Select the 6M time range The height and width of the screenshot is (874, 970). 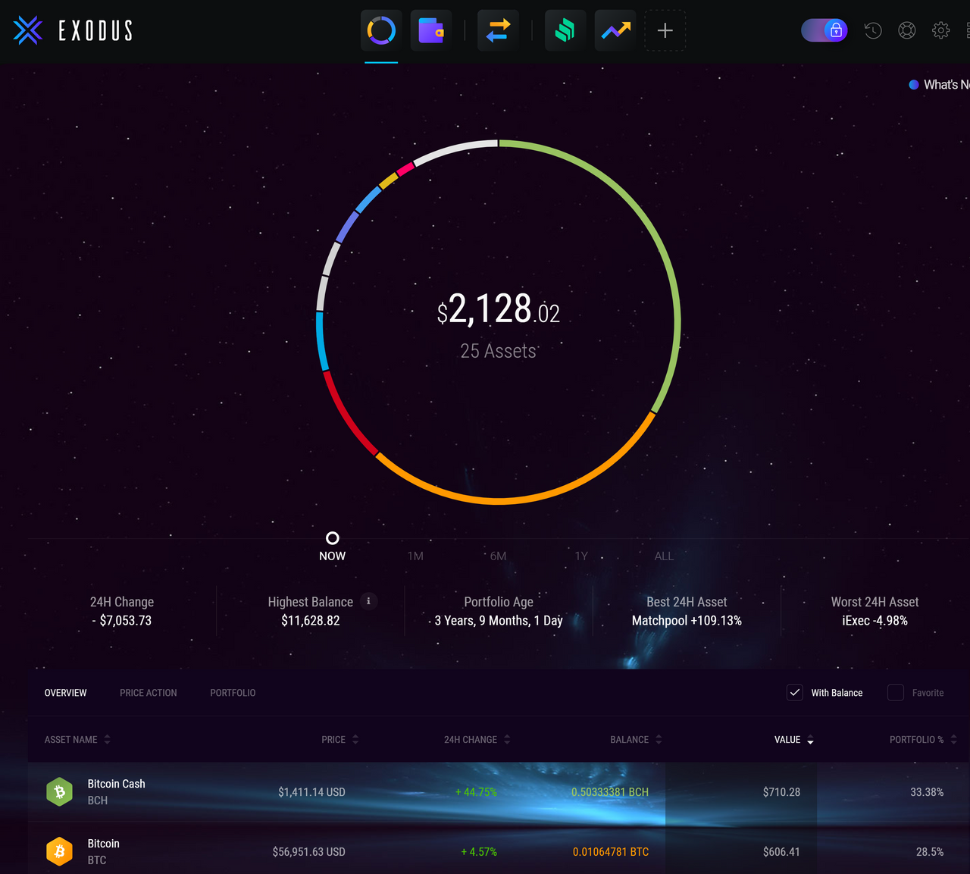click(x=498, y=556)
